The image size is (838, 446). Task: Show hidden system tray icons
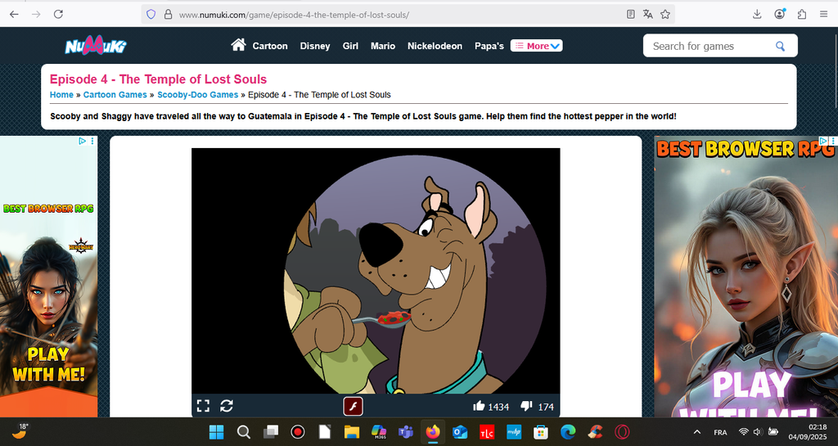[696, 431]
